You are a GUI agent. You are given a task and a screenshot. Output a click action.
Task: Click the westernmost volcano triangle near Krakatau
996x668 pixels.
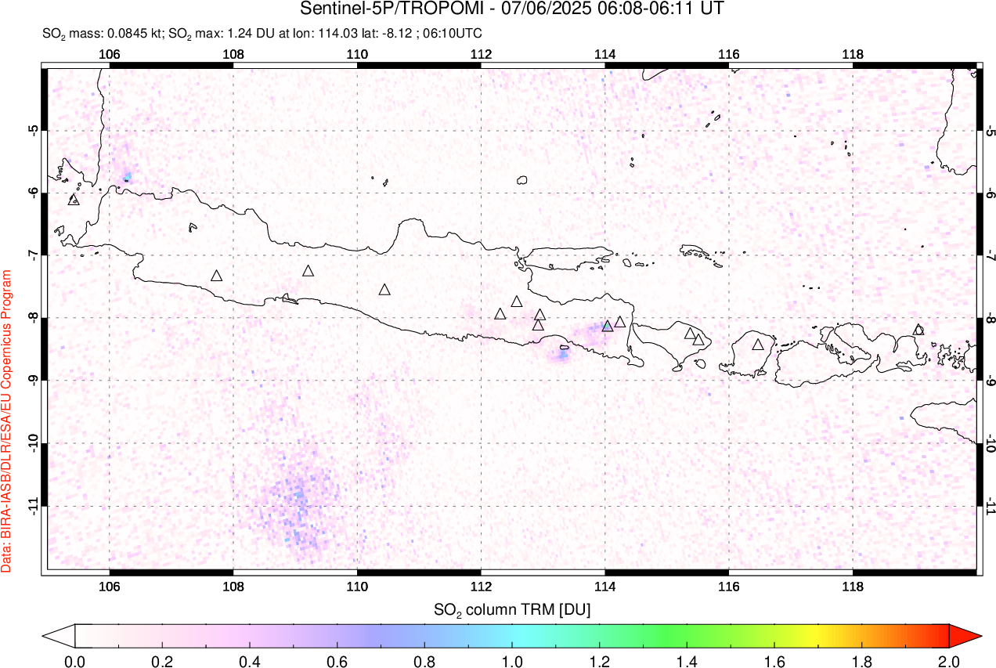point(74,200)
